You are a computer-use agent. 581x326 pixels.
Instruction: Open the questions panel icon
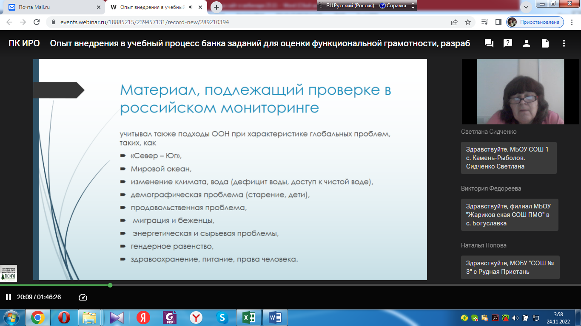(507, 43)
